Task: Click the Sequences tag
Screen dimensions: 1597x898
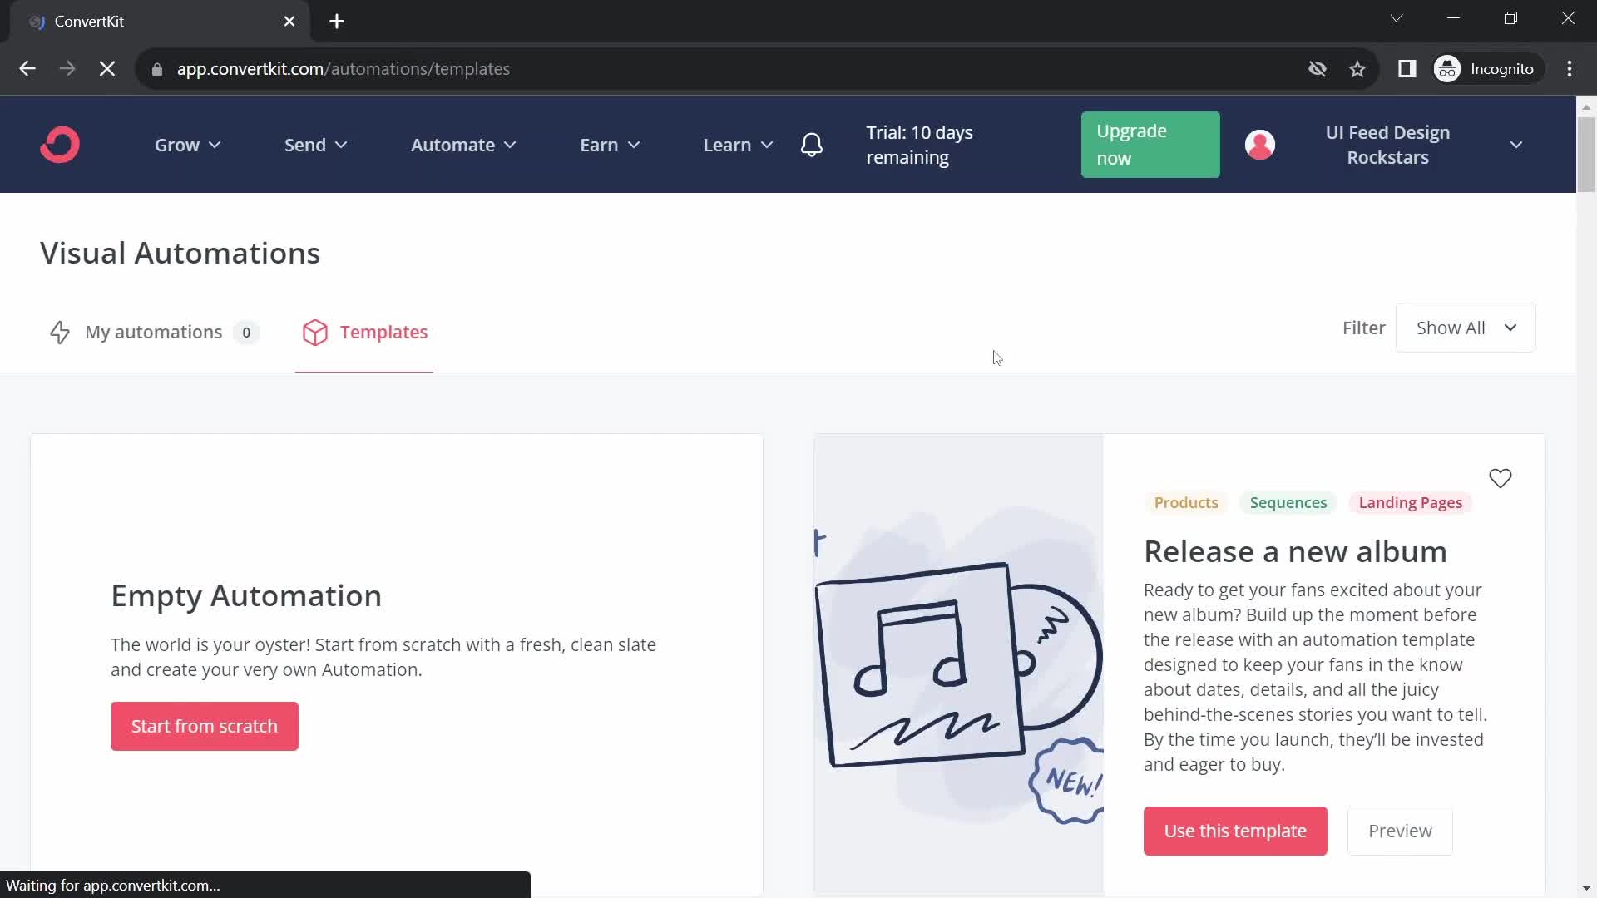Action: [1288, 503]
